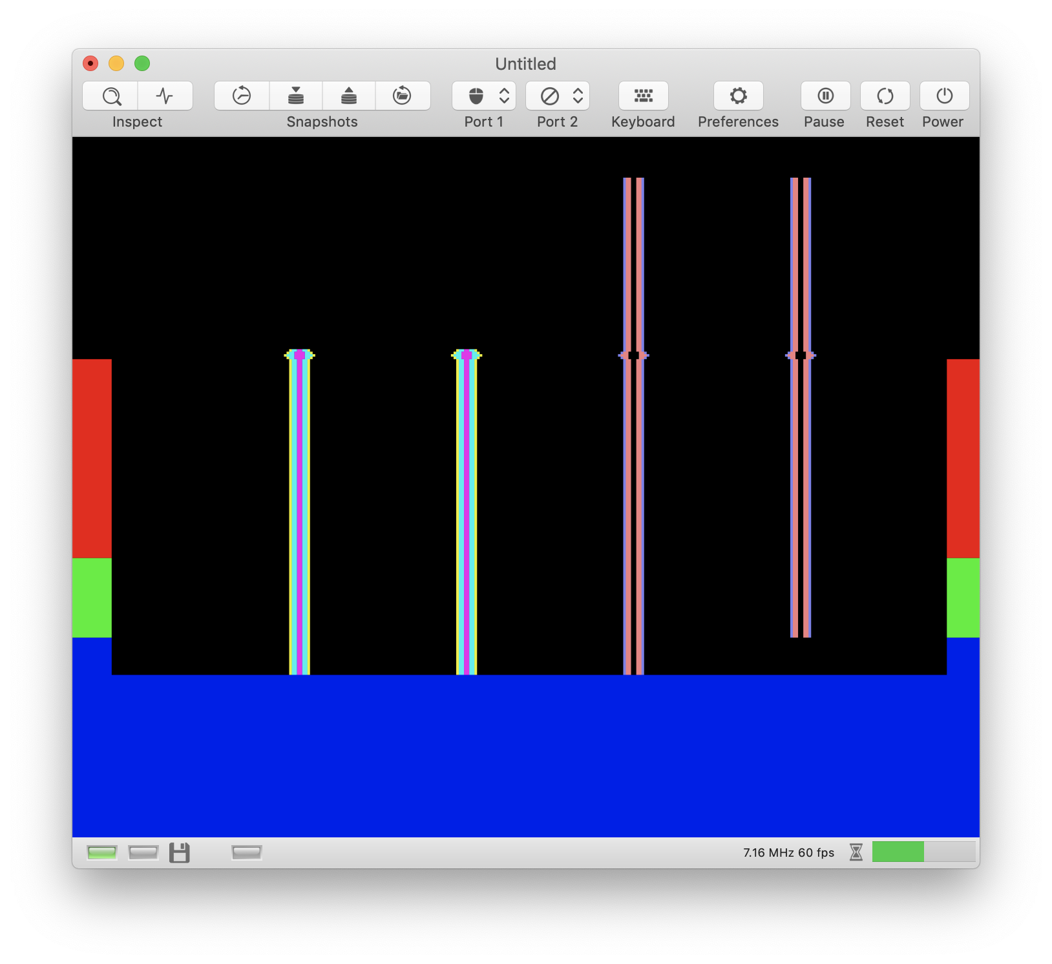Click the warp mode hourglass icon
This screenshot has width=1052, height=964.
(x=856, y=852)
